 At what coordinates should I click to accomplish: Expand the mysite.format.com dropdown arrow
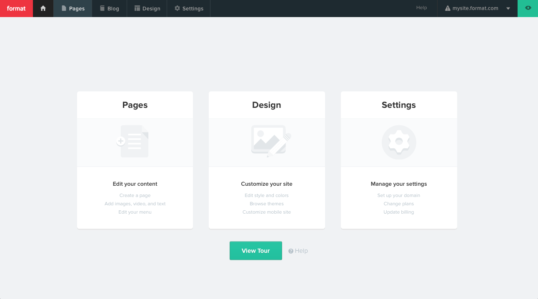pyautogui.click(x=508, y=9)
